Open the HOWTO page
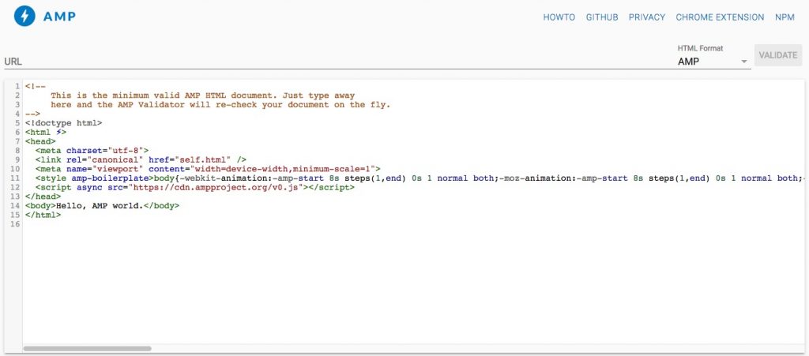The width and height of the screenshot is (809, 356). (559, 17)
